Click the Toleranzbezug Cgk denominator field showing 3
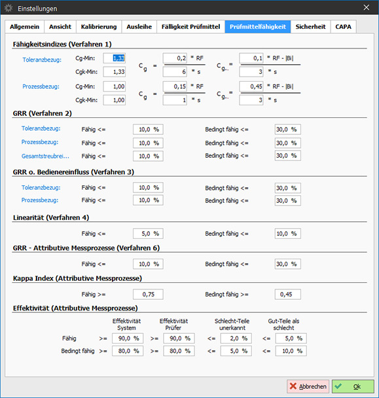 tap(251, 72)
